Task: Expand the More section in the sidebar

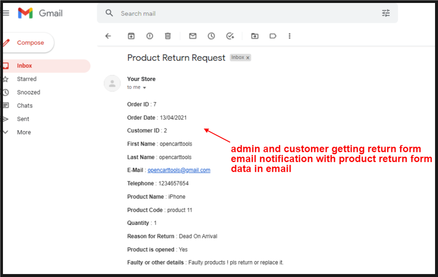Action: (x=23, y=132)
